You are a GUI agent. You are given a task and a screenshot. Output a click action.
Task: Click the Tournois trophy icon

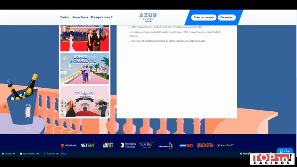click(45, 154)
